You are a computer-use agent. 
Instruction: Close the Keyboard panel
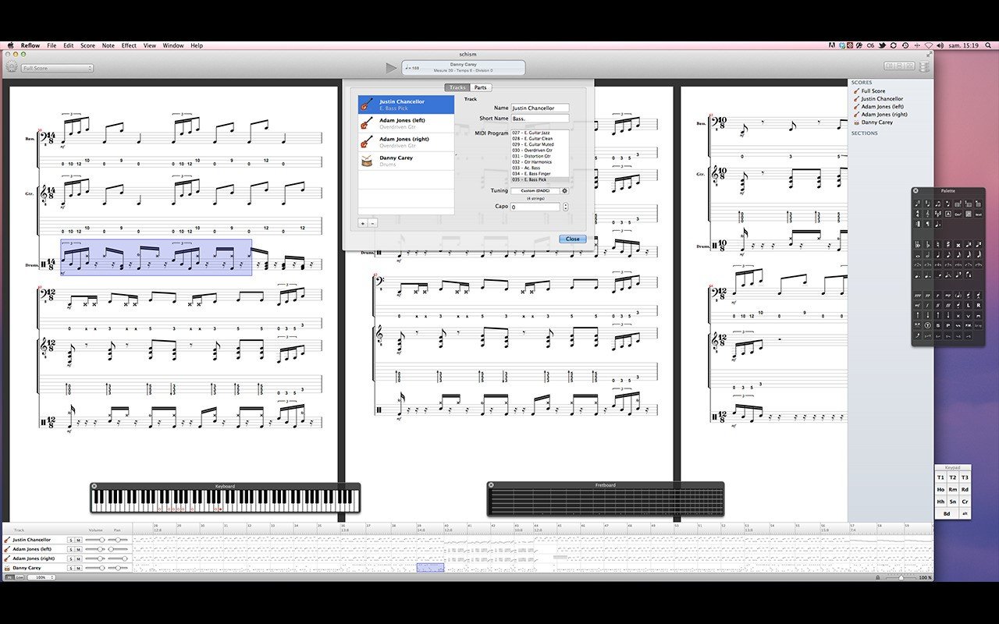point(94,486)
